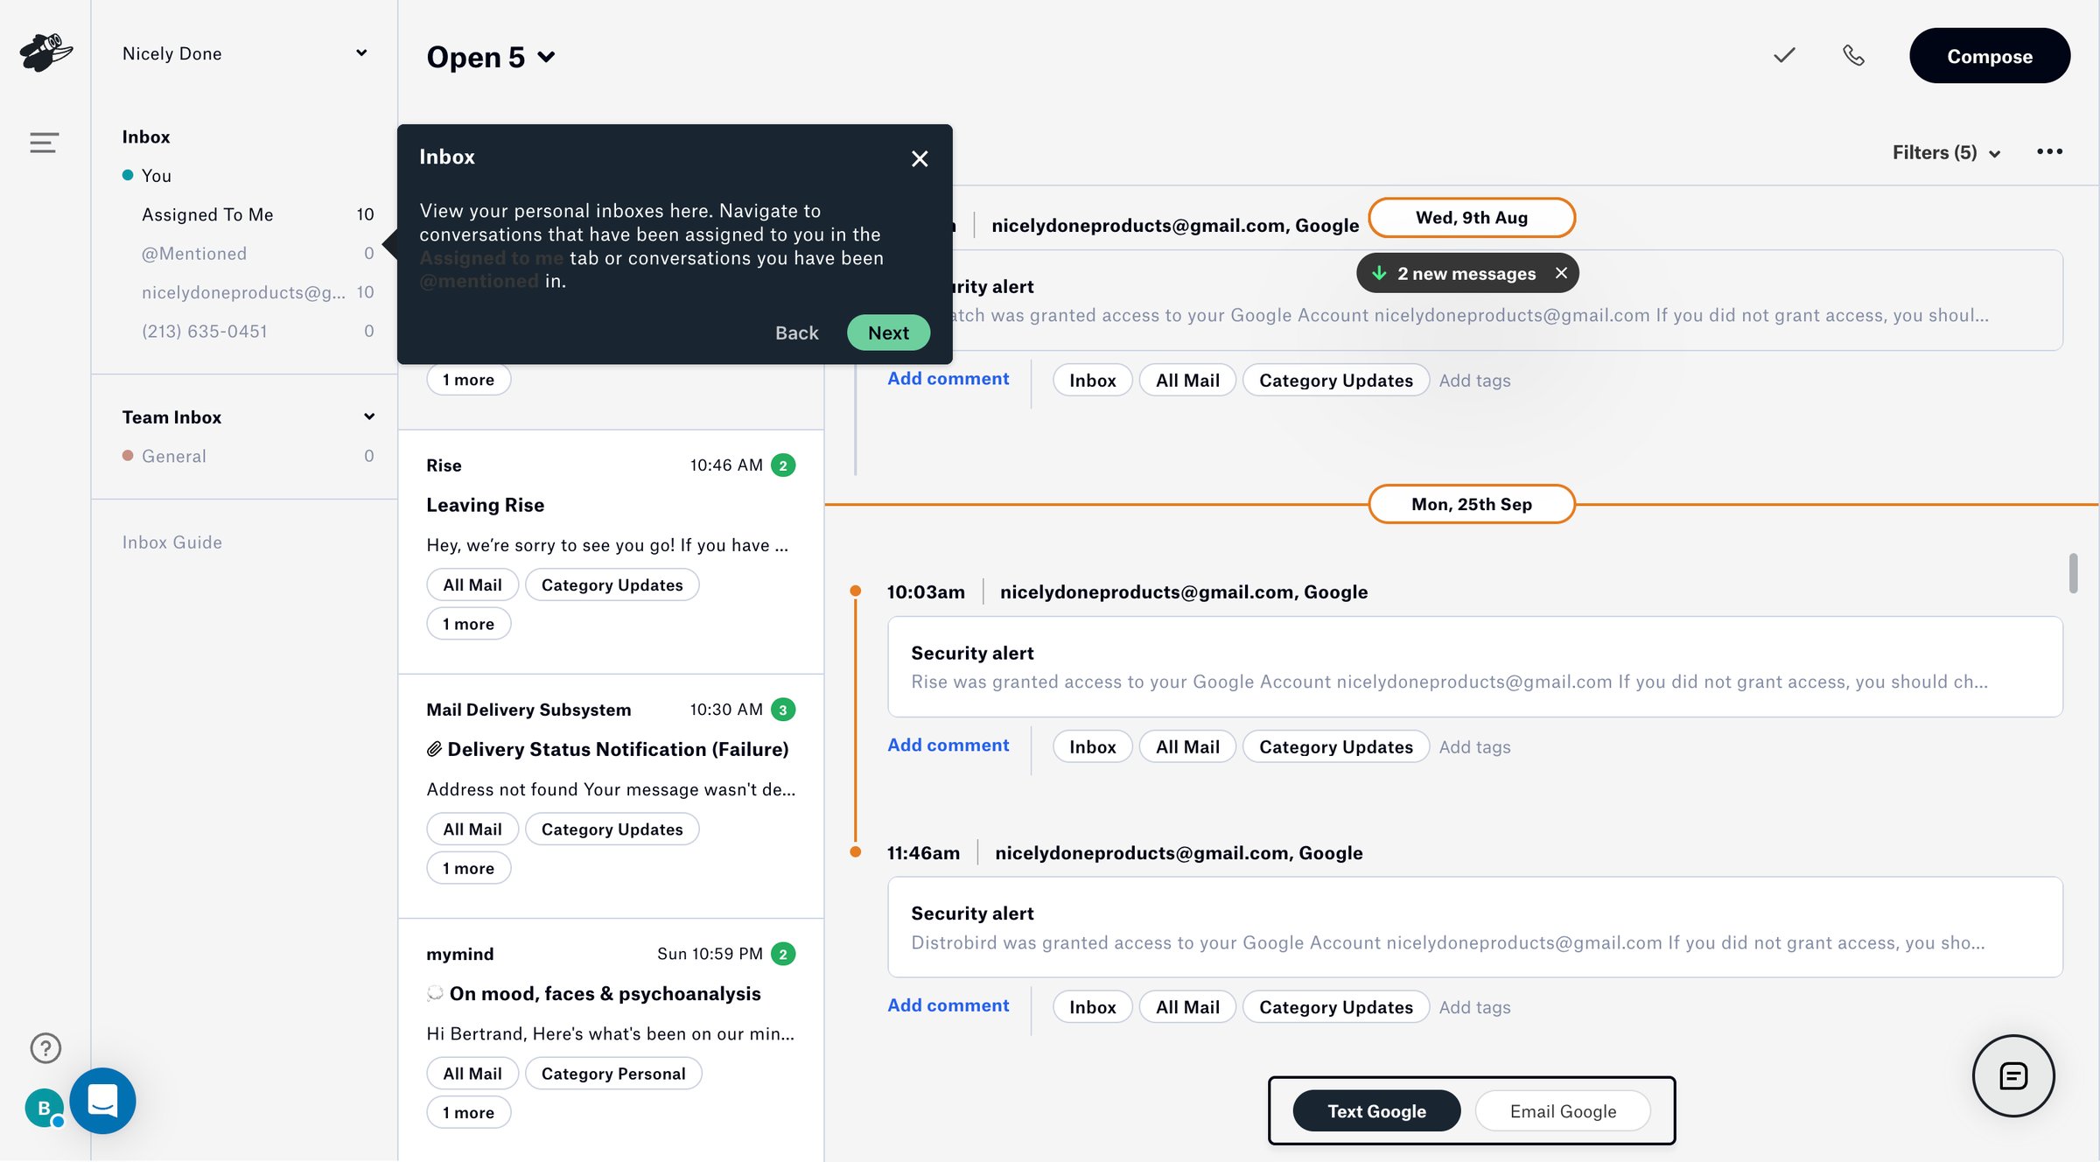Collapse the Team Inbox section
This screenshot has width=2100, height=1162.
click(x=369, y=416)
